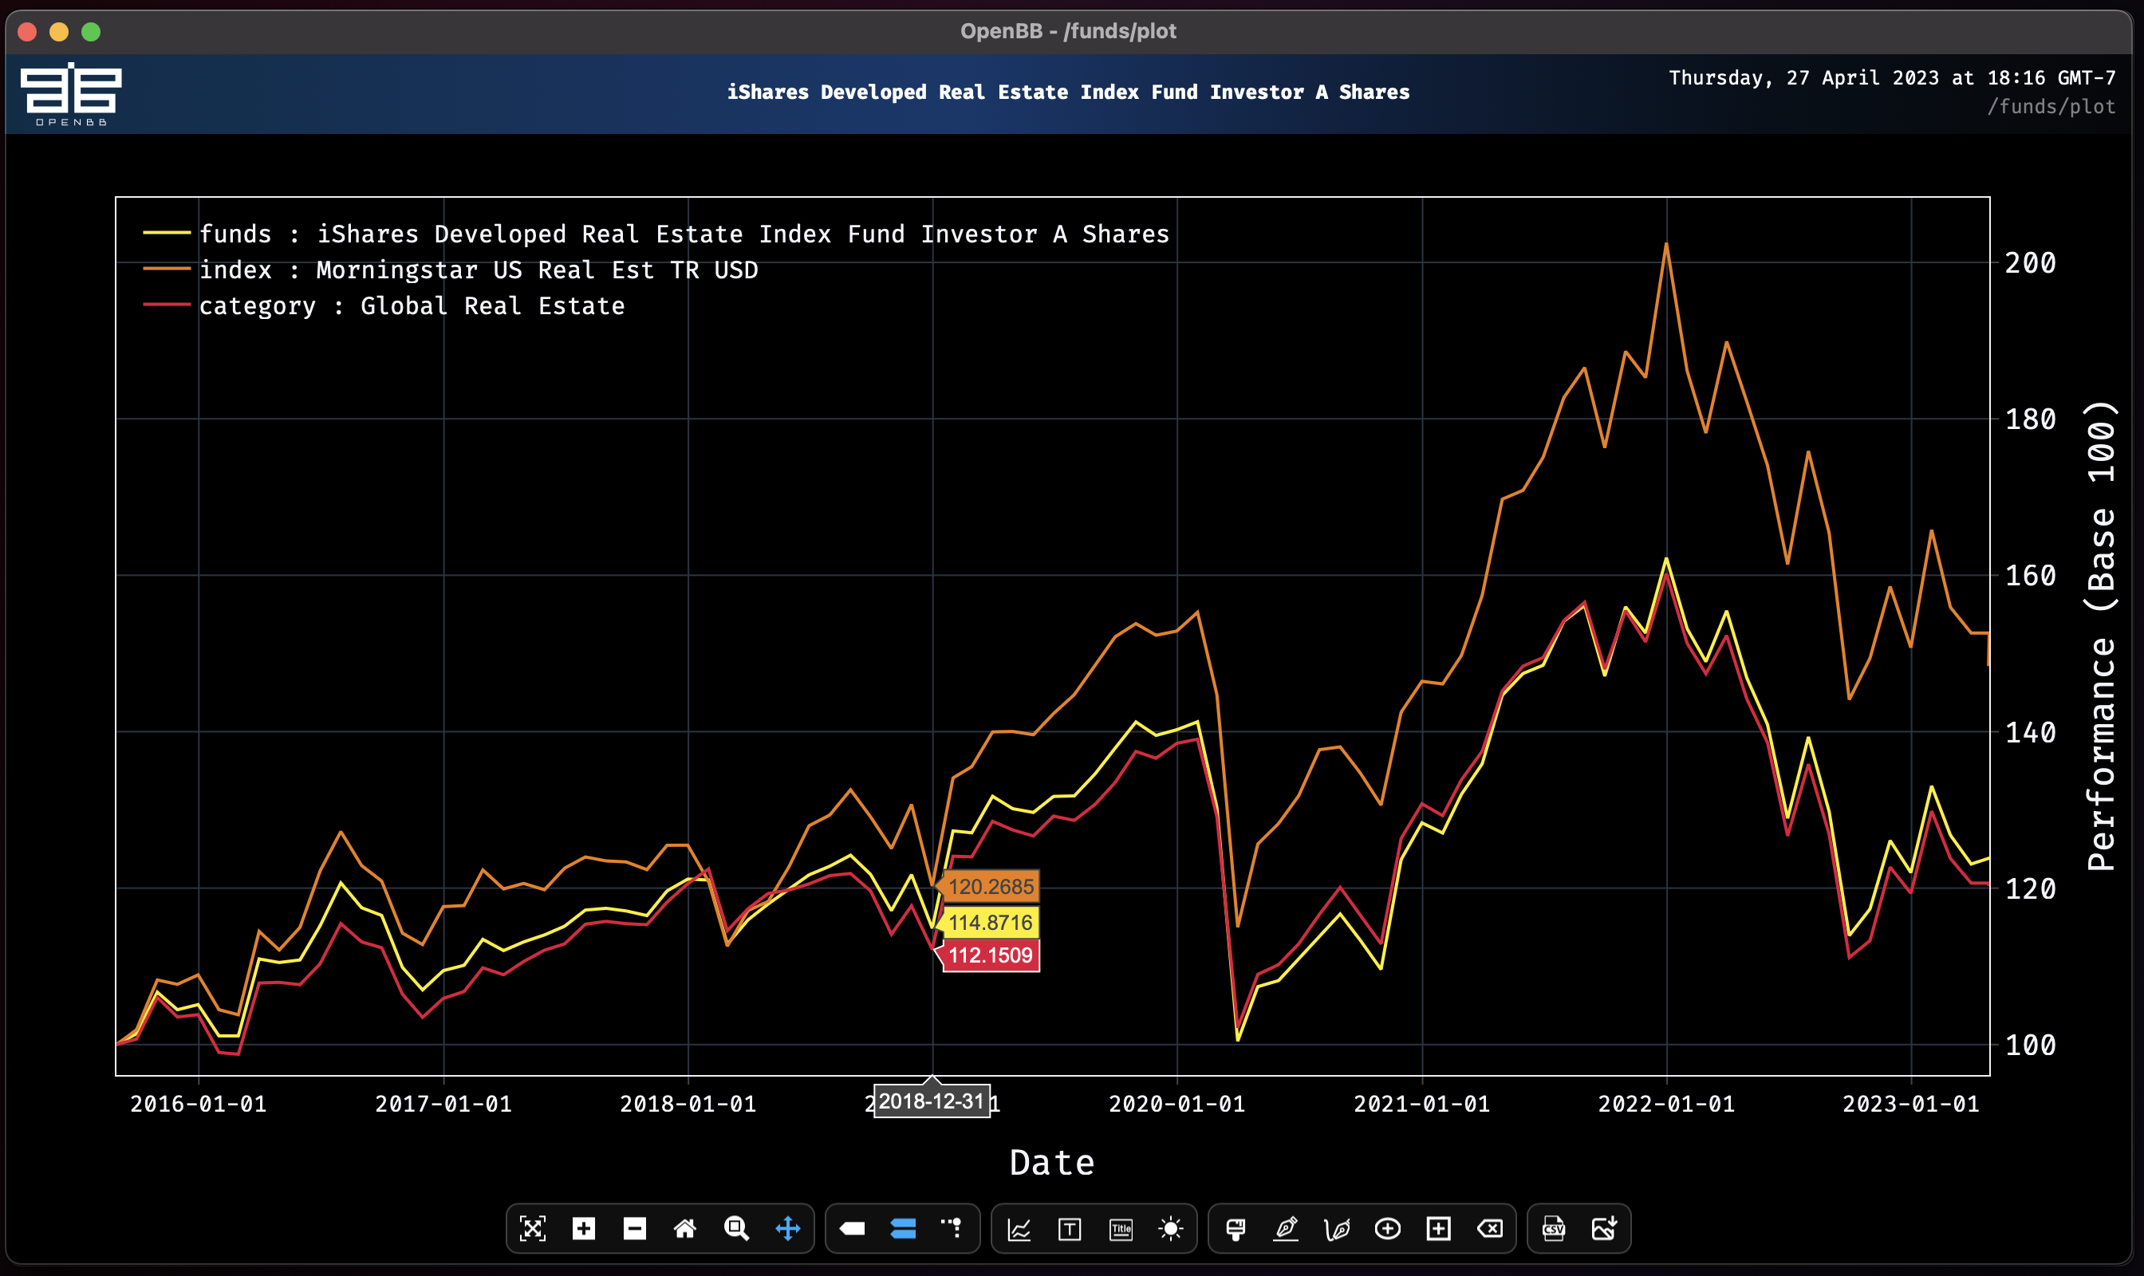Screen dimensions: 2144x1276
Task: Select the magnifier zoom tool
Action: pyautogui.click(x=736, y=1229)
